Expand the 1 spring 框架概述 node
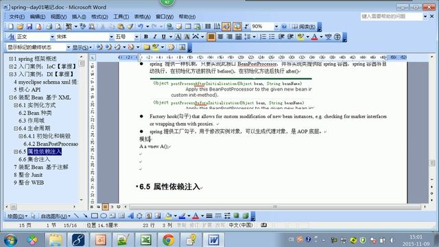439x247 pixels. coord(11,59)
